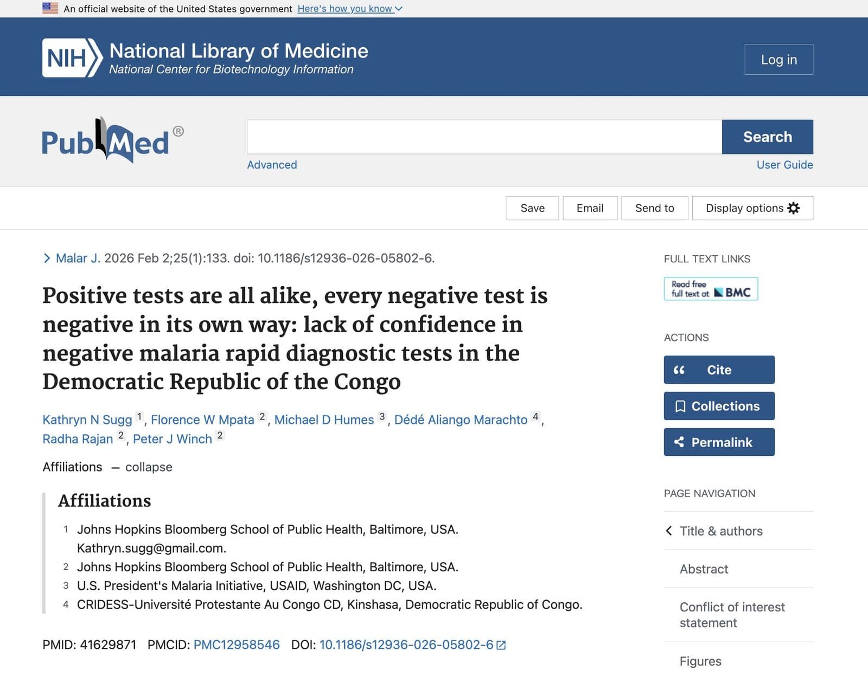868x677 pixels.
Task: Open PMC12958546 link
Action: (x=237, y=645)
